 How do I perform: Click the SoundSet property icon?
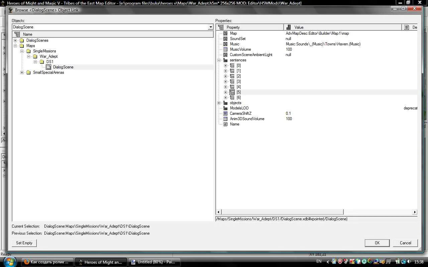tap(225, 39)
